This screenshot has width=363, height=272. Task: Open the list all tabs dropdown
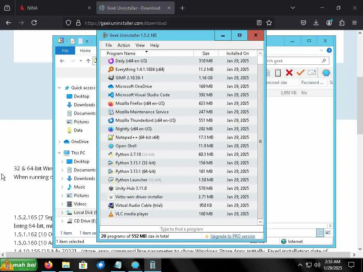[x=292, y=8]
